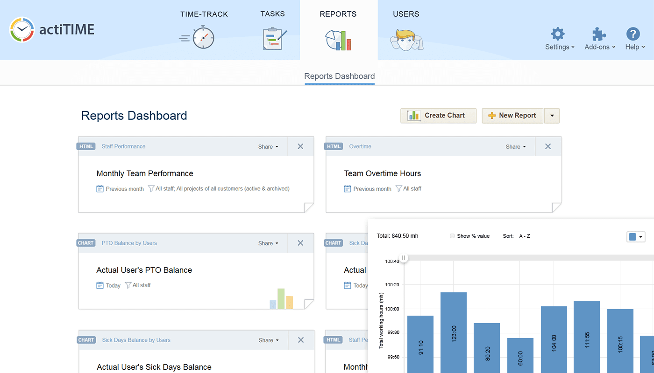Click New Report button

click(512, 116)
